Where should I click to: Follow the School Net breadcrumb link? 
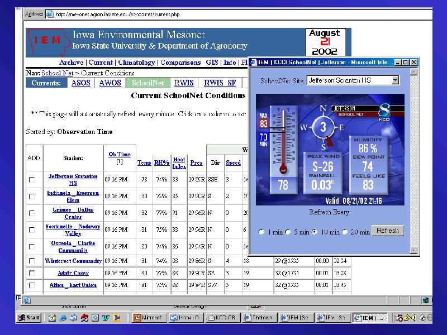coord(58,73)
